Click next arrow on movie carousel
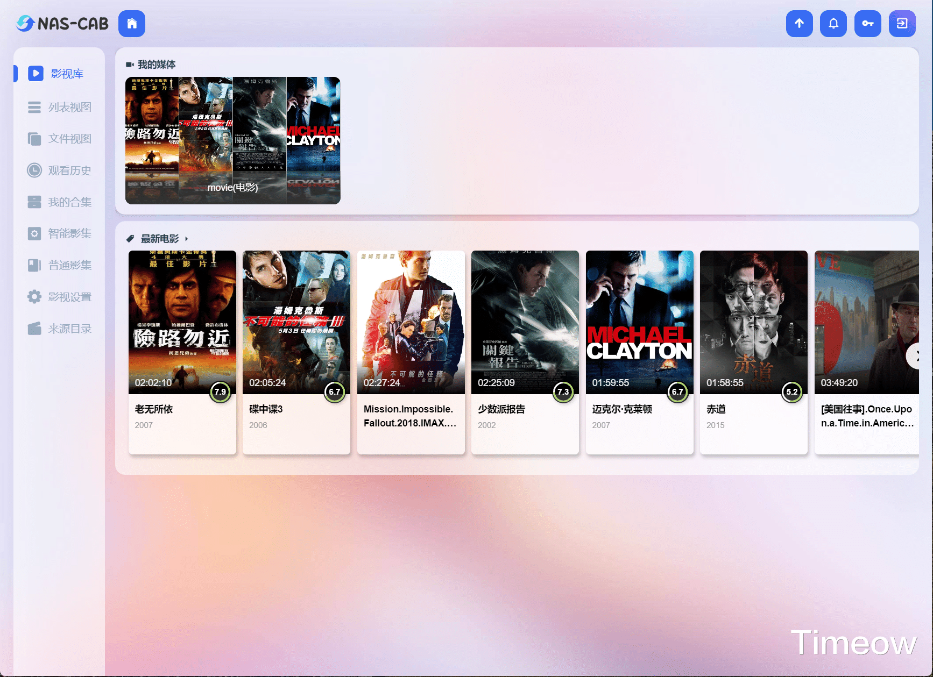 [x=914, y=356]
